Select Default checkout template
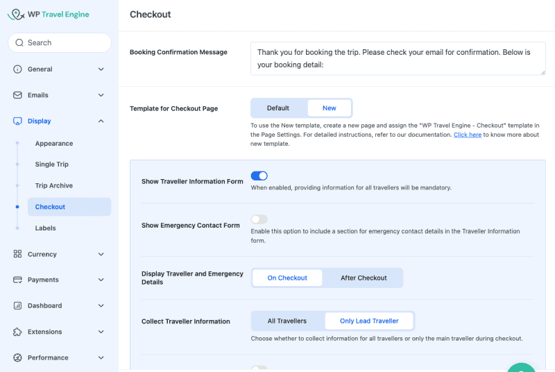This screenshot has height=372, width=555. click(278, 108)
